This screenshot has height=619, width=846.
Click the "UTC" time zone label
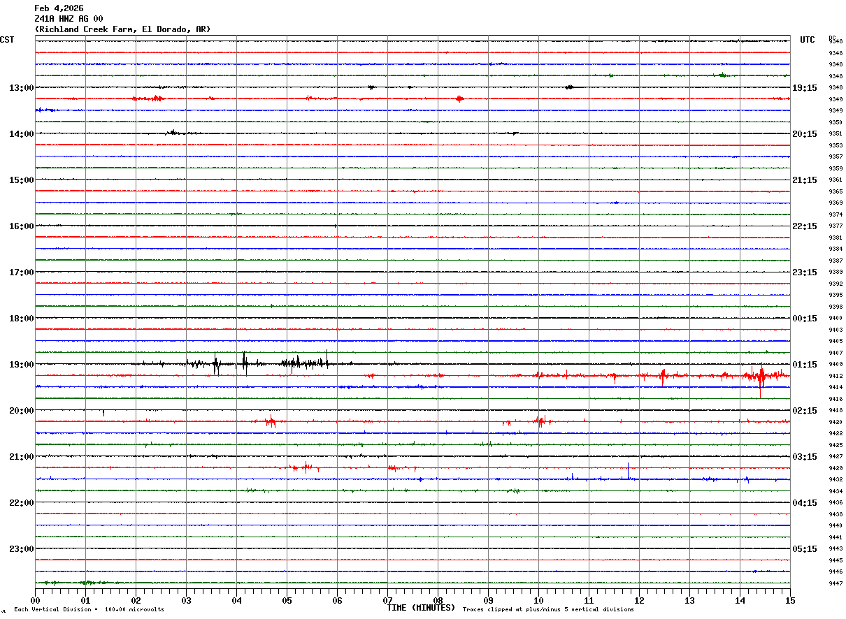(x=808, y=40)
